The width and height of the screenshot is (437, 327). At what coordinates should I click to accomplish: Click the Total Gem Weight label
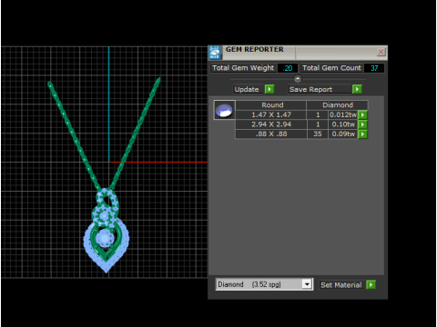243,68
